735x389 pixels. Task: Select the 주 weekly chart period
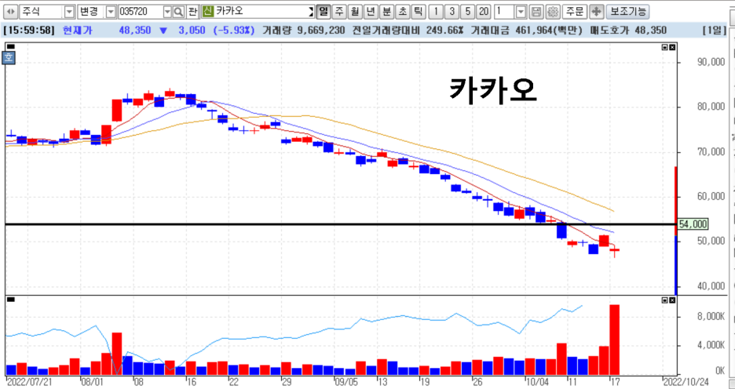click(339, 11)
